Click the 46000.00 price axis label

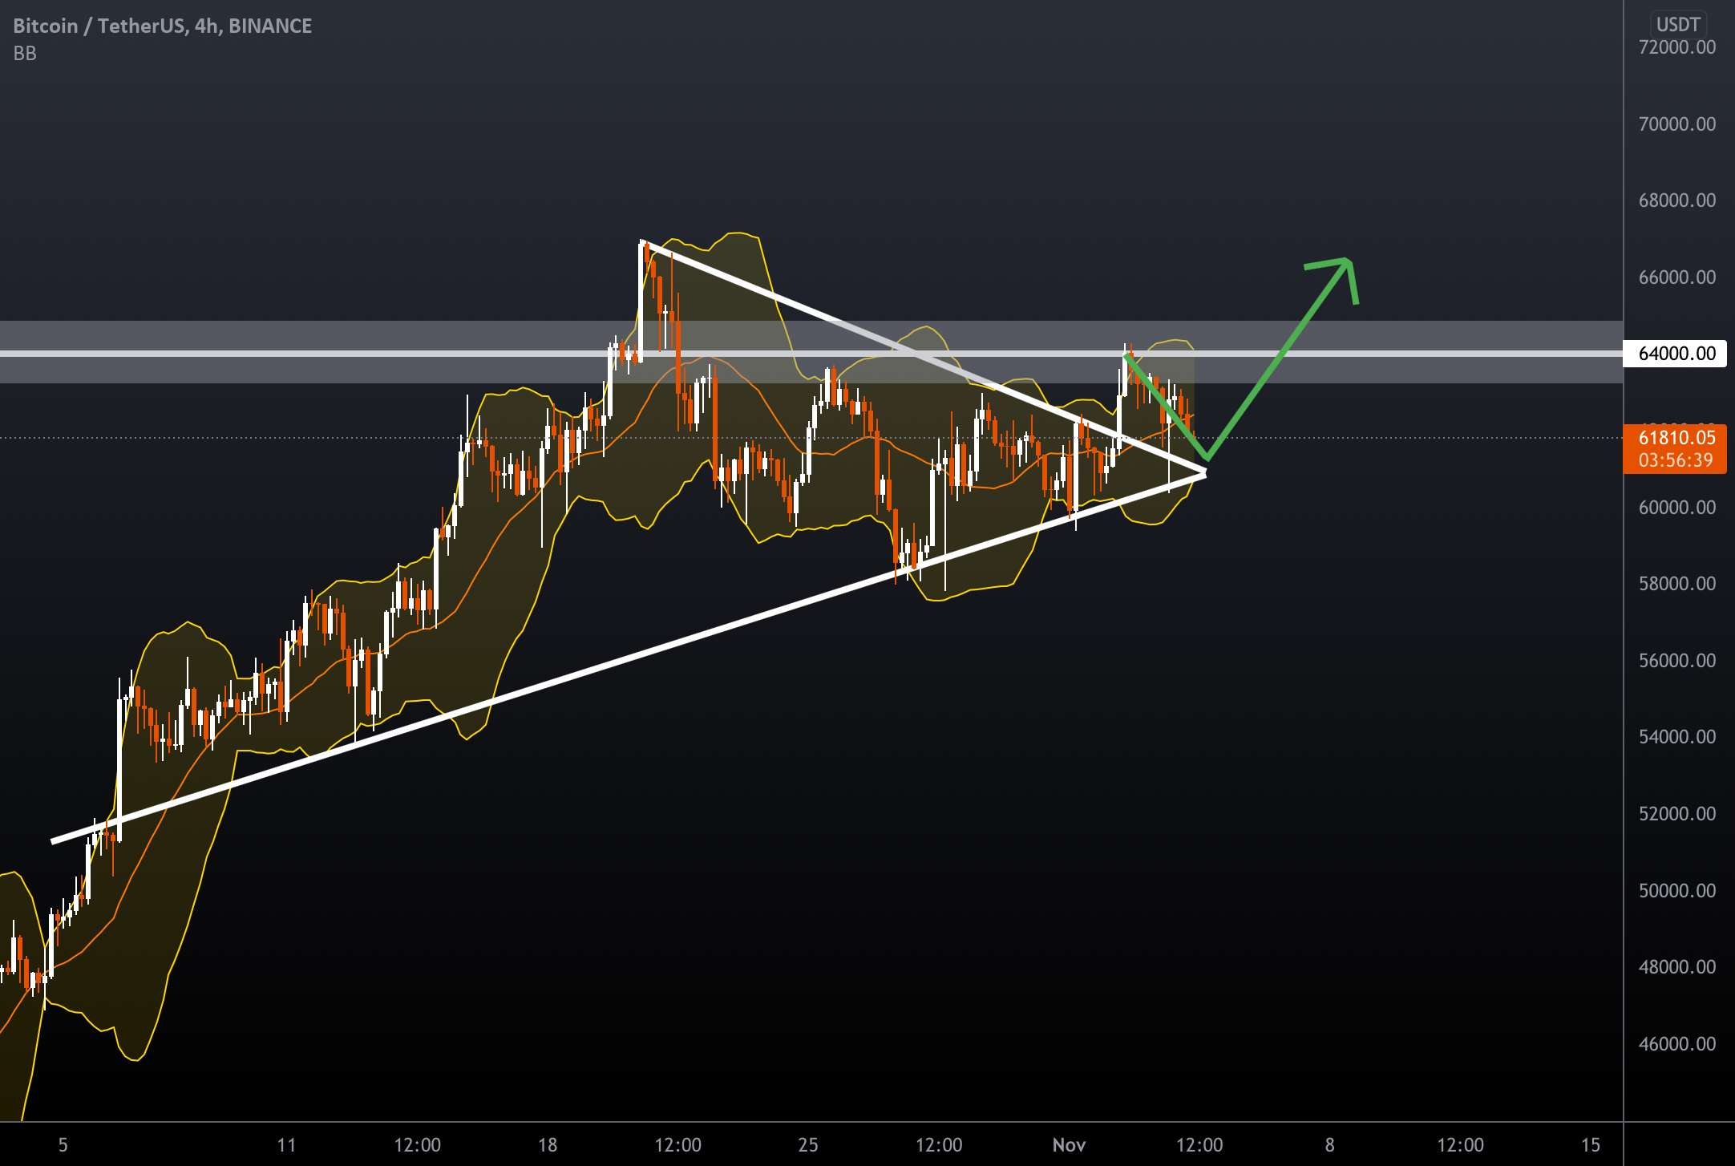(x=1677, y=1044)
